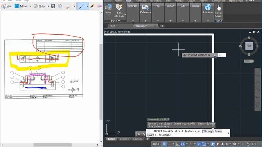Image resolution: width=262 pixels, height=147 pixels.
Task: Switch to the Output ribbon tab
Action: click(192, 1)
